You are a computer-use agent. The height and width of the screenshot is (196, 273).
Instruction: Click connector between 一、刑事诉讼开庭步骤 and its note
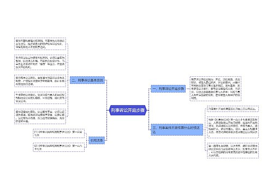pos(188,89)
